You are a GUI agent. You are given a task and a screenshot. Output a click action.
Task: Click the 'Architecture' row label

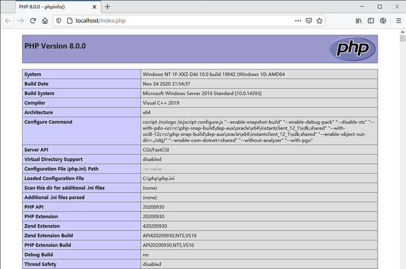pos(38,112)
